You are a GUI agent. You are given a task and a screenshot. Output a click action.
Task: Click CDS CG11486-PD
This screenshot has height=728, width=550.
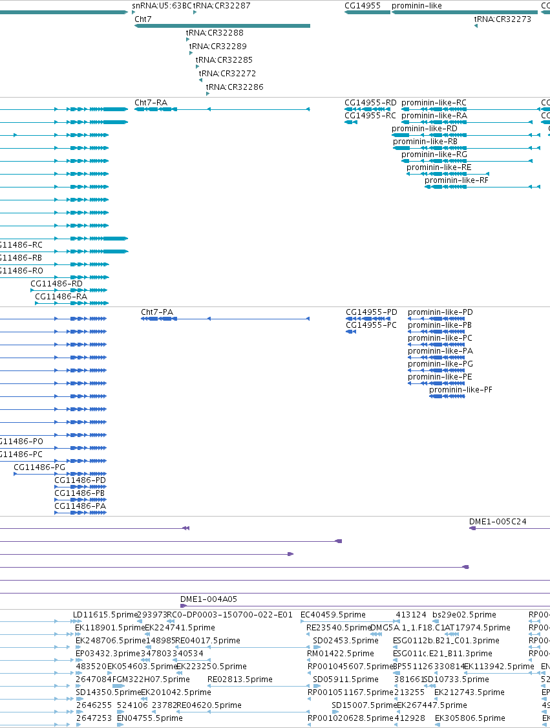pyautogui.click(x=81, y=487)
